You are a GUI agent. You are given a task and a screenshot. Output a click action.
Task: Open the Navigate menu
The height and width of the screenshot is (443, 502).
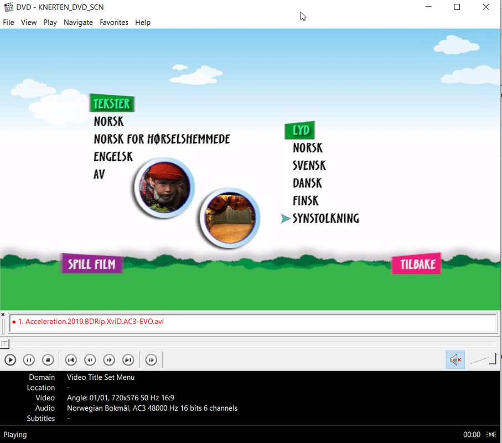[78, 22]
